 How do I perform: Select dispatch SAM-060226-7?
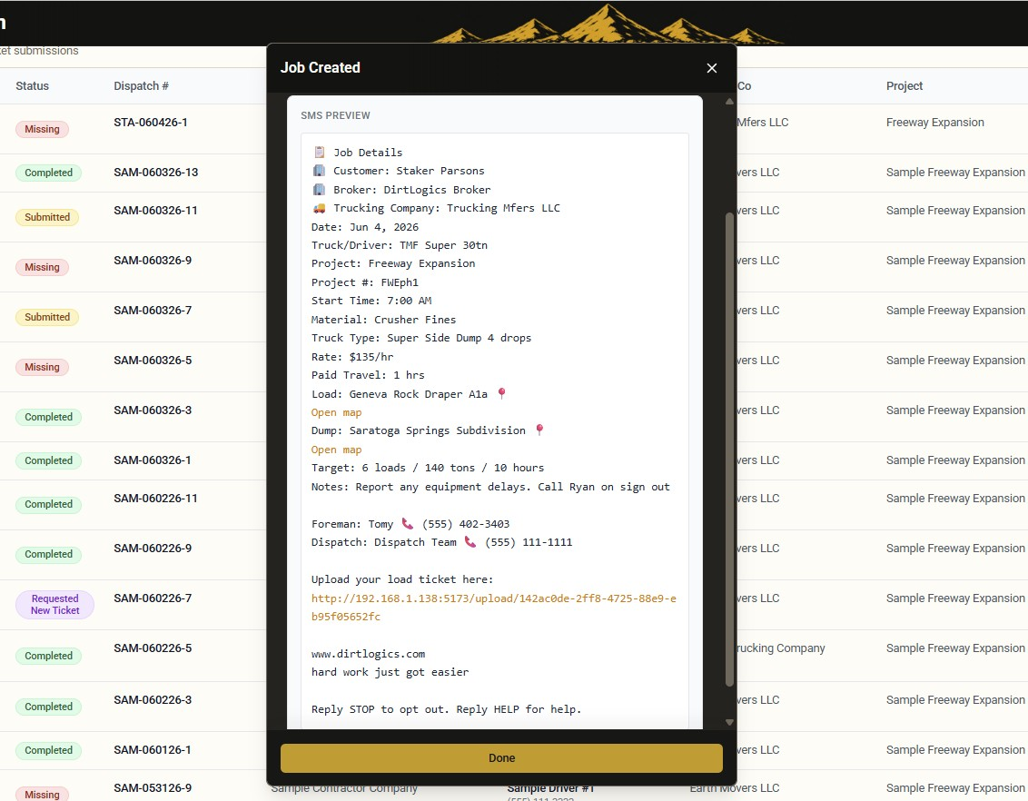(153, 598)
